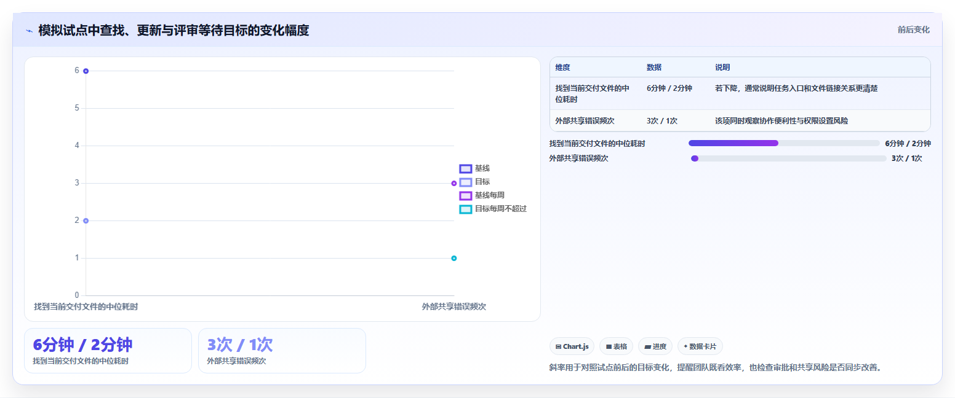
Task: Click the lightning icon beside the title
Action: coord(29,30)
